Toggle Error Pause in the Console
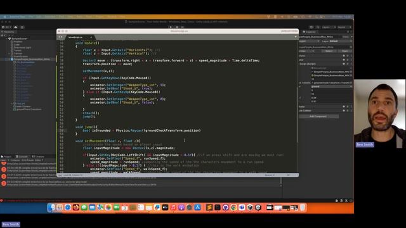The image size is (406, 228). click(x=27, y=160)
